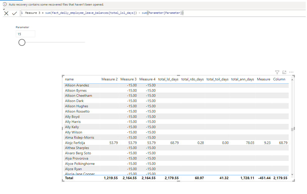307x194 pixels.
Task: Click the 1,728.11 total value
Action: click(247, 178)
